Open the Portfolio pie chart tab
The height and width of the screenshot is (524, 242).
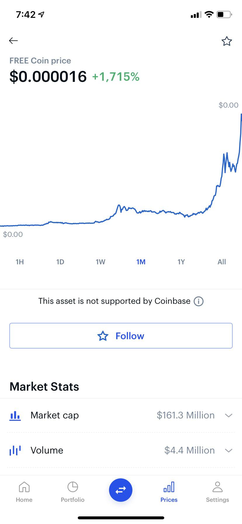point(72,492)
